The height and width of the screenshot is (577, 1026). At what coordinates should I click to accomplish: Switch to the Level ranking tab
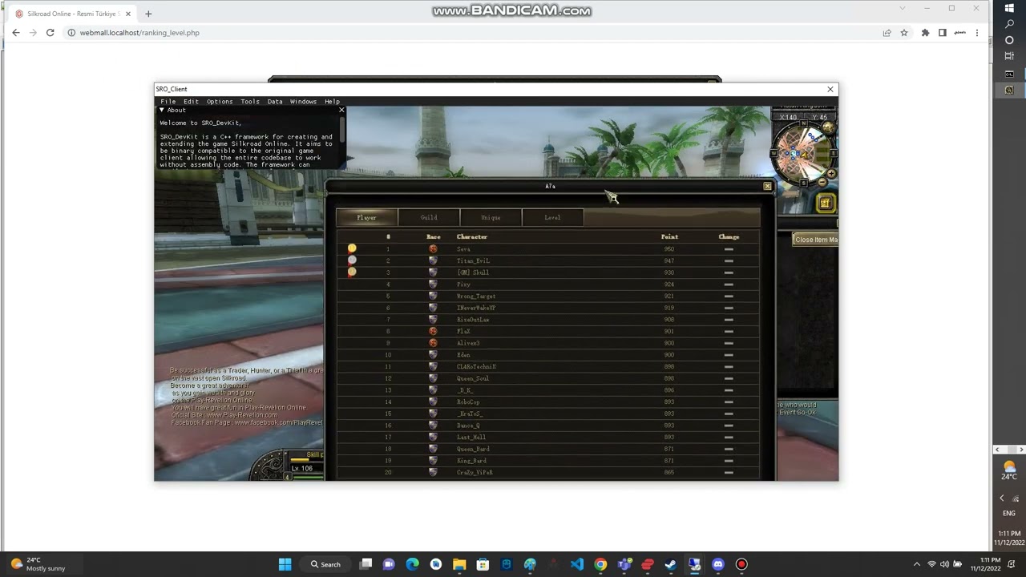point(552,217)
